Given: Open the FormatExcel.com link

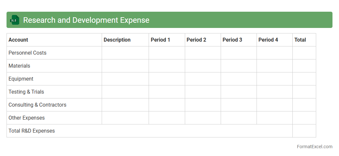Looking at the screenshot, I should (x=314, y=147).
